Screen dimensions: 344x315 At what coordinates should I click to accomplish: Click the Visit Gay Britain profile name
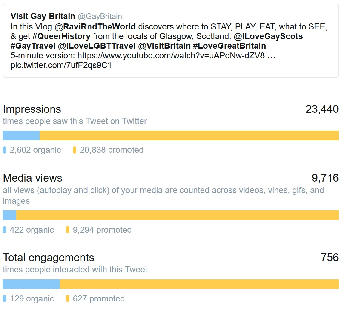[x=43, y=16]
